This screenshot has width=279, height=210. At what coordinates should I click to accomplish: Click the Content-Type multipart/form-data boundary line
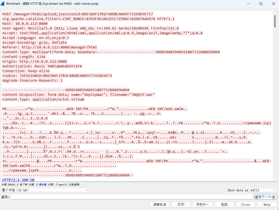[111, 52]
